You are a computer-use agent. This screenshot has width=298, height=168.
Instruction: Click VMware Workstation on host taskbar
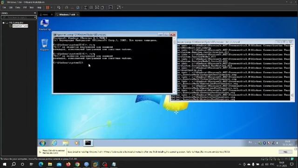tap(95, 164)
